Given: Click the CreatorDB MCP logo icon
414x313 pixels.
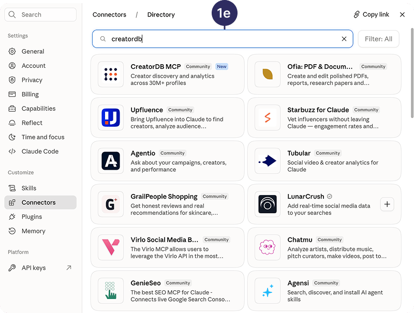Looking at the screenshot, I should [111, 74].
